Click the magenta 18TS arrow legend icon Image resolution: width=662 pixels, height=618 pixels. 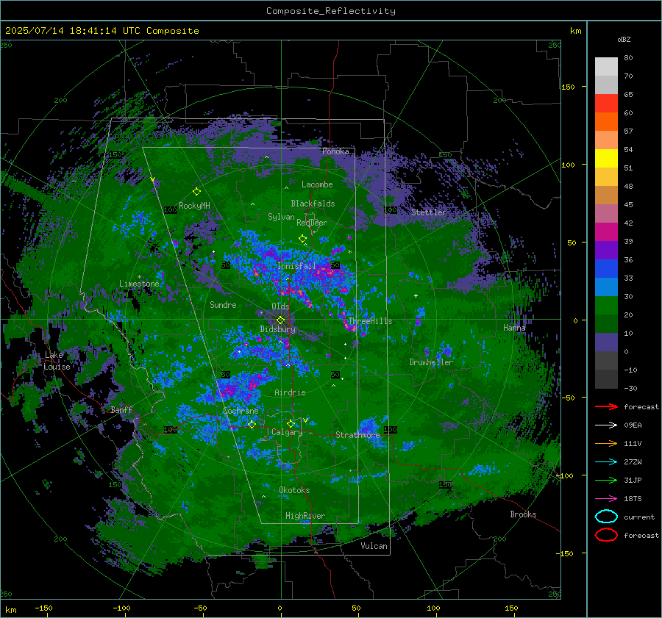click(606, 499)
